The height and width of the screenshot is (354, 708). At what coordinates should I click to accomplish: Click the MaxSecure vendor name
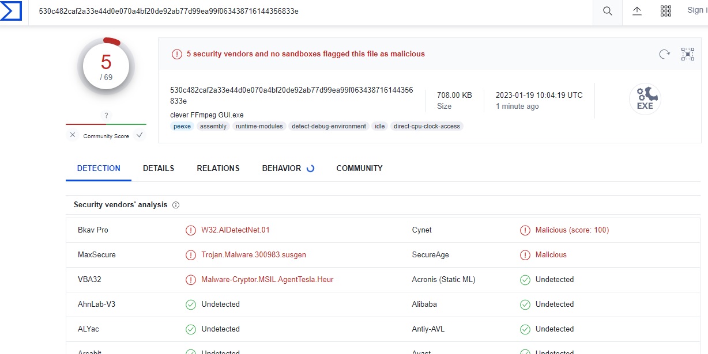pos(97,255)
